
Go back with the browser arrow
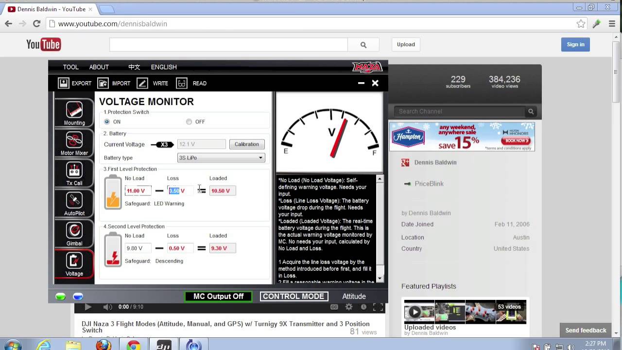click(x=9, y=23)
